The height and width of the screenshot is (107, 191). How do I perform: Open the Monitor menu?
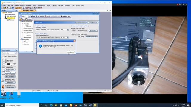[49, 5]
